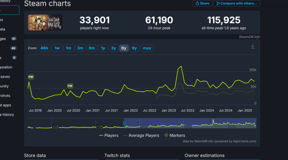Viewport: 288px width, 160px height.
Task: Click the Jul 2021 axis label
Action: (x=111, y=111)
